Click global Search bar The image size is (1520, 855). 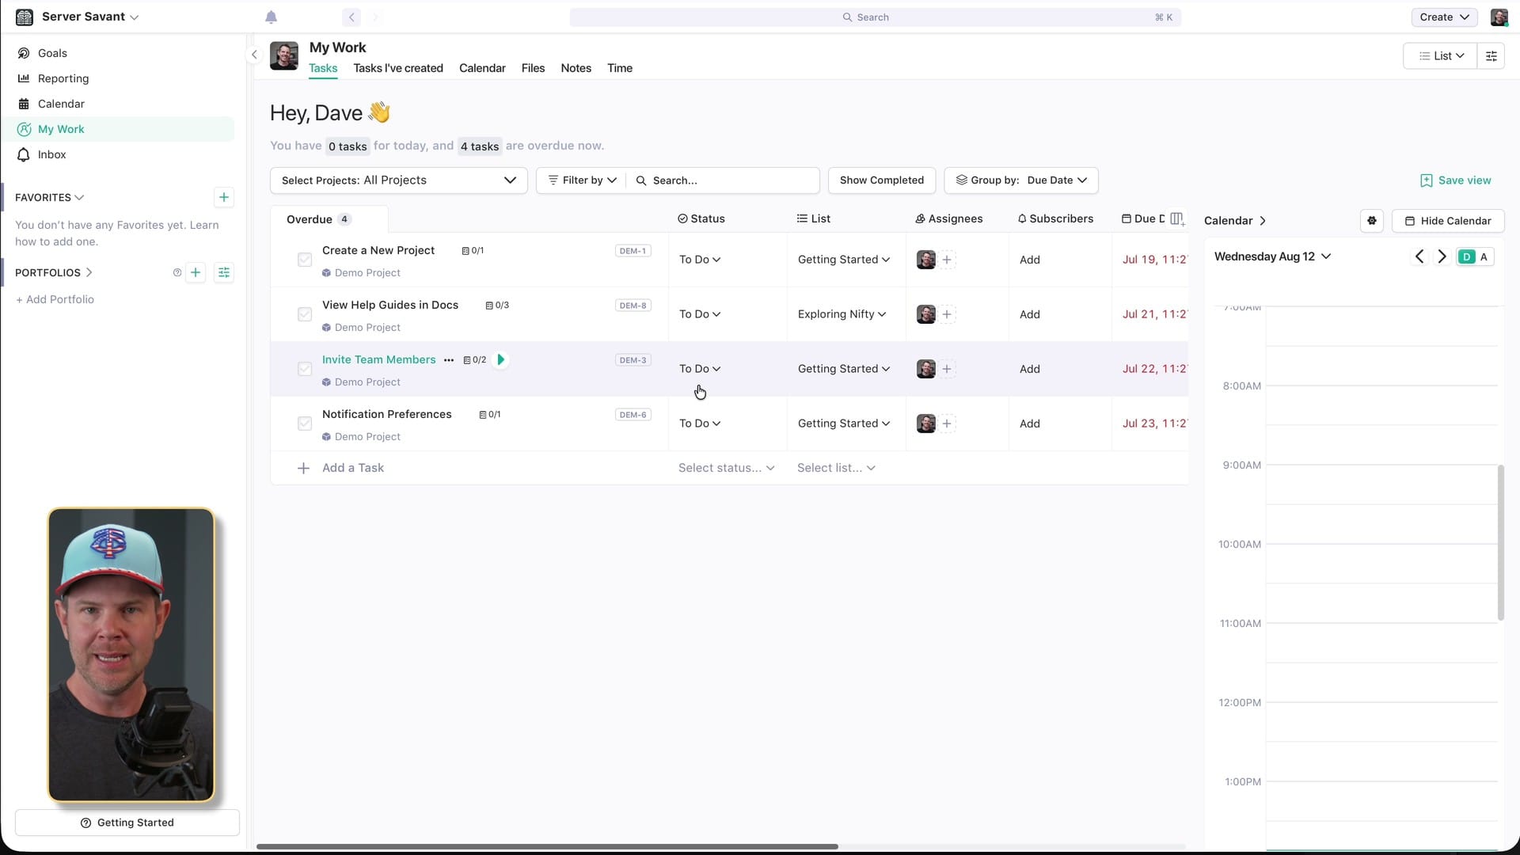[x=875, y=17]
